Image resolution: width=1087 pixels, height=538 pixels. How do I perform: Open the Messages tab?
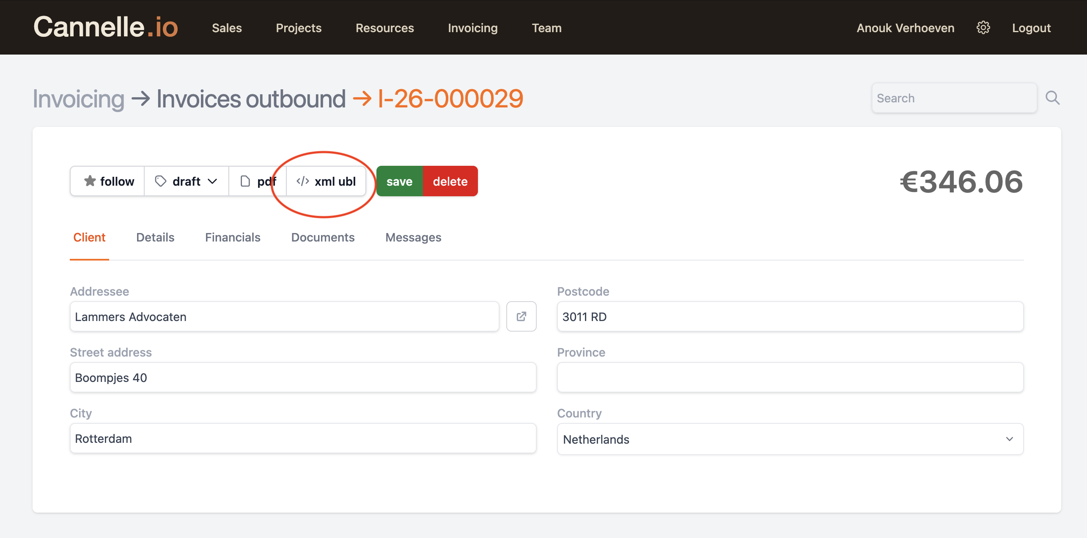tap(413, 237)
